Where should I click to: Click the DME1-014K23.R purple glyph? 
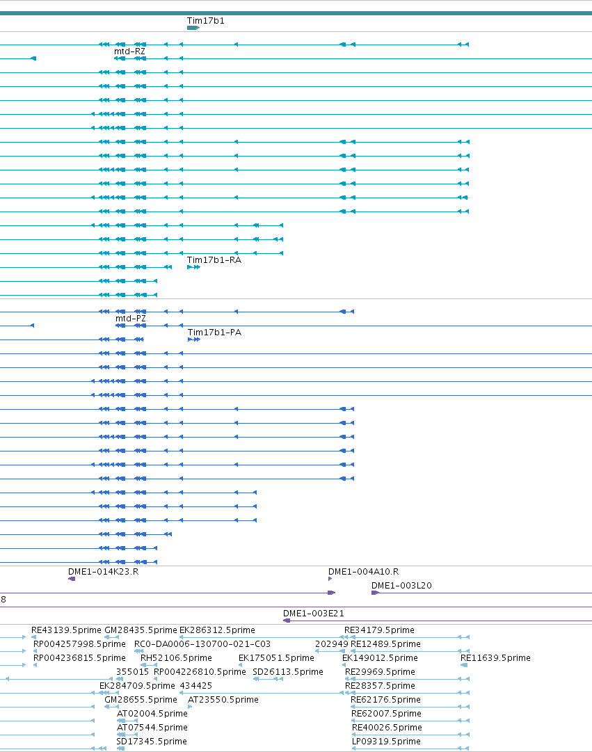(x=72, y=579)
